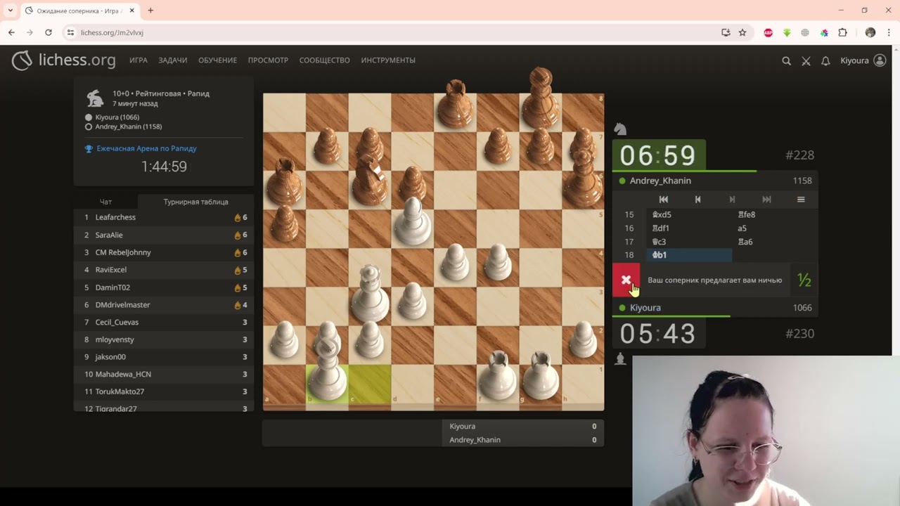Open the ЗАДАЧИ menu

point(173,60)
